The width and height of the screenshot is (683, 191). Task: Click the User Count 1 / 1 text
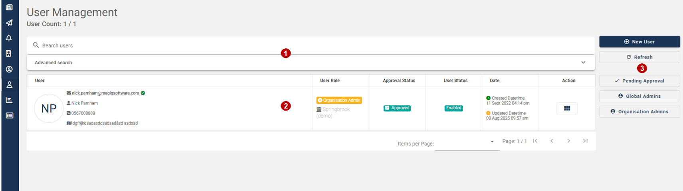[x=51, y=24]
